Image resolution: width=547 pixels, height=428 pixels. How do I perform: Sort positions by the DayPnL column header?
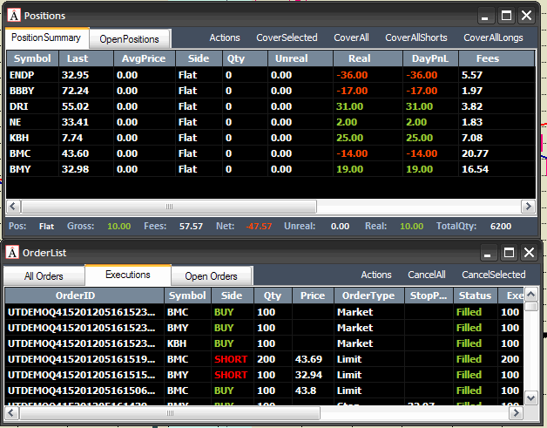pos(430,58)
